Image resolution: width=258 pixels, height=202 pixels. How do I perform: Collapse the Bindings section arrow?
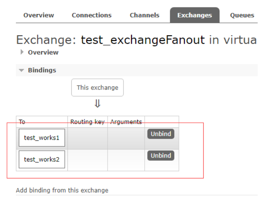point(21,70)
